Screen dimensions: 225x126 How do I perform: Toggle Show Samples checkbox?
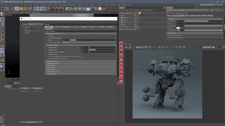coord(82,54)
